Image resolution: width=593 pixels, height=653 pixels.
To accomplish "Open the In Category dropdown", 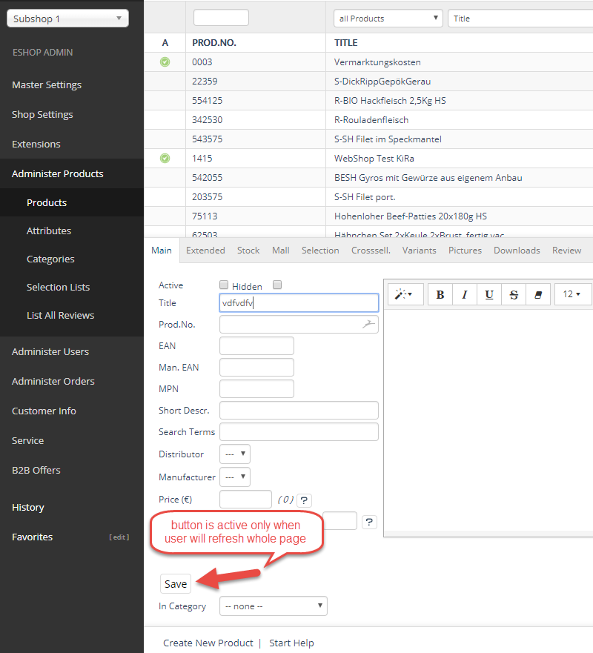I will [274, 606].
